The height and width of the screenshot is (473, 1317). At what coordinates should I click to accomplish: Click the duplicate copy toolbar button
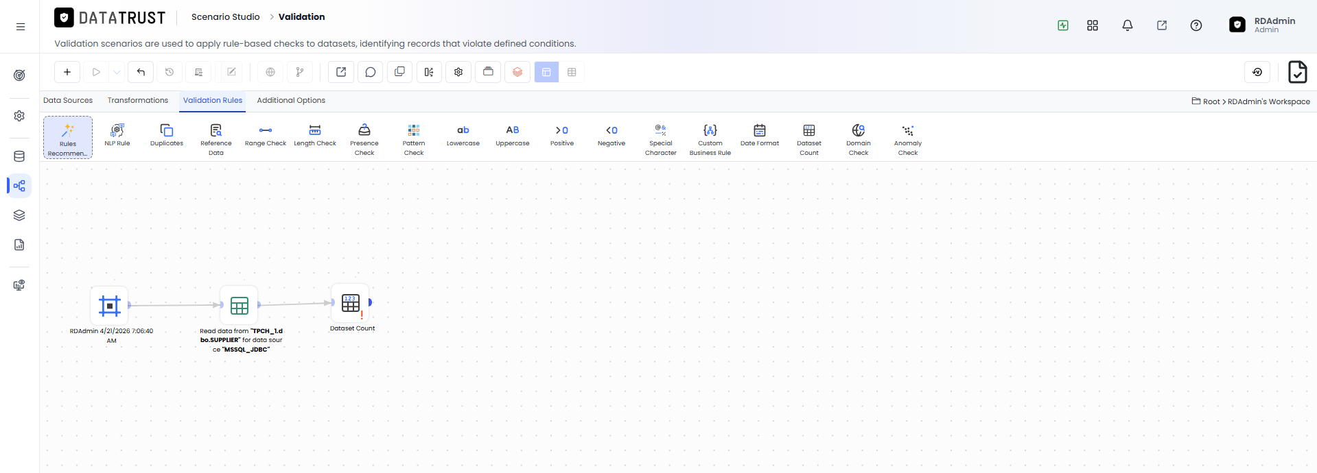(x=400, y=72)
